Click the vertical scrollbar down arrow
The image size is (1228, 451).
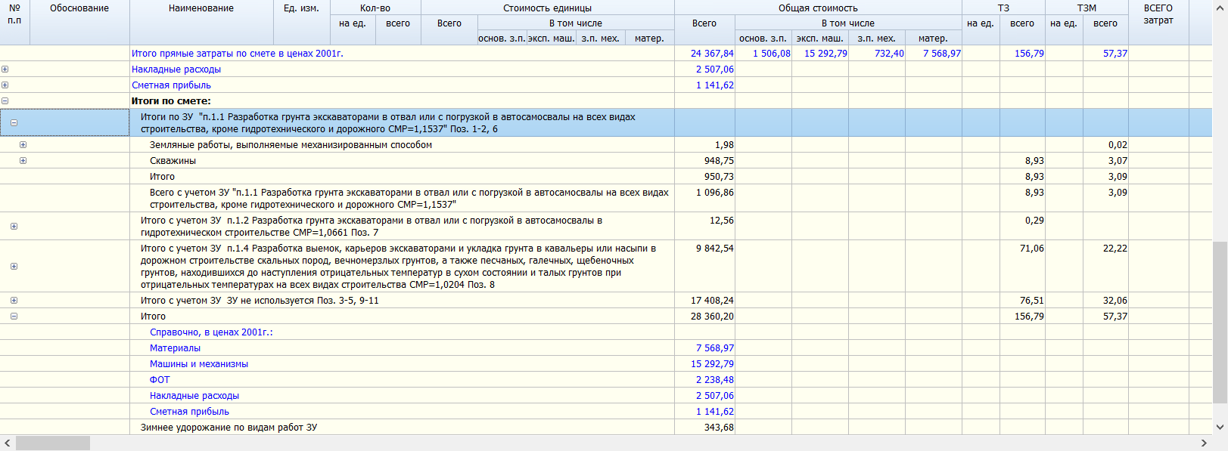click(1220, 427)
